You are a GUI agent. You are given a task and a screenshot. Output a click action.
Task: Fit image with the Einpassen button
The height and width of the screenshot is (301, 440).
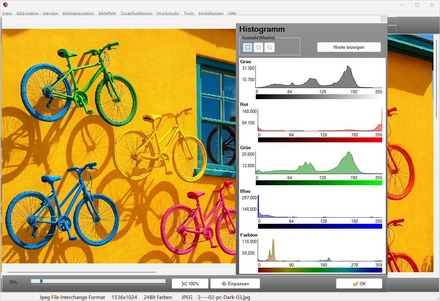(235, 284)
